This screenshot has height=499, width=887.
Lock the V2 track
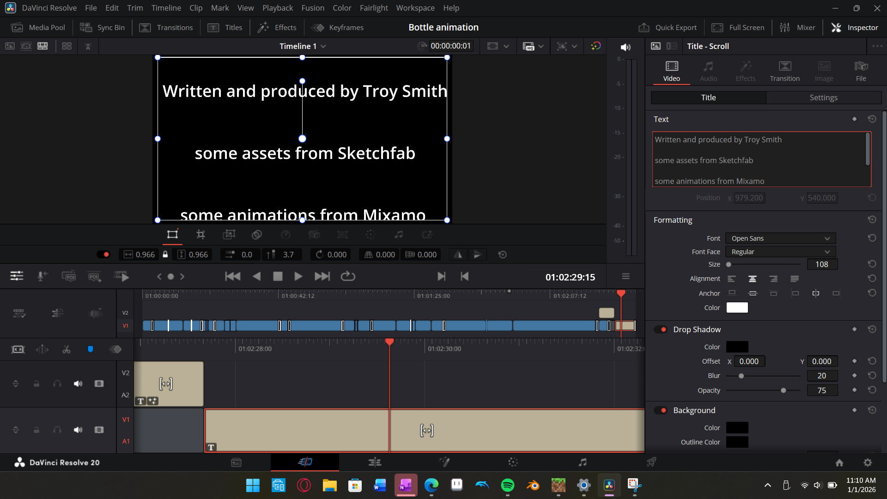click(36, 383)
